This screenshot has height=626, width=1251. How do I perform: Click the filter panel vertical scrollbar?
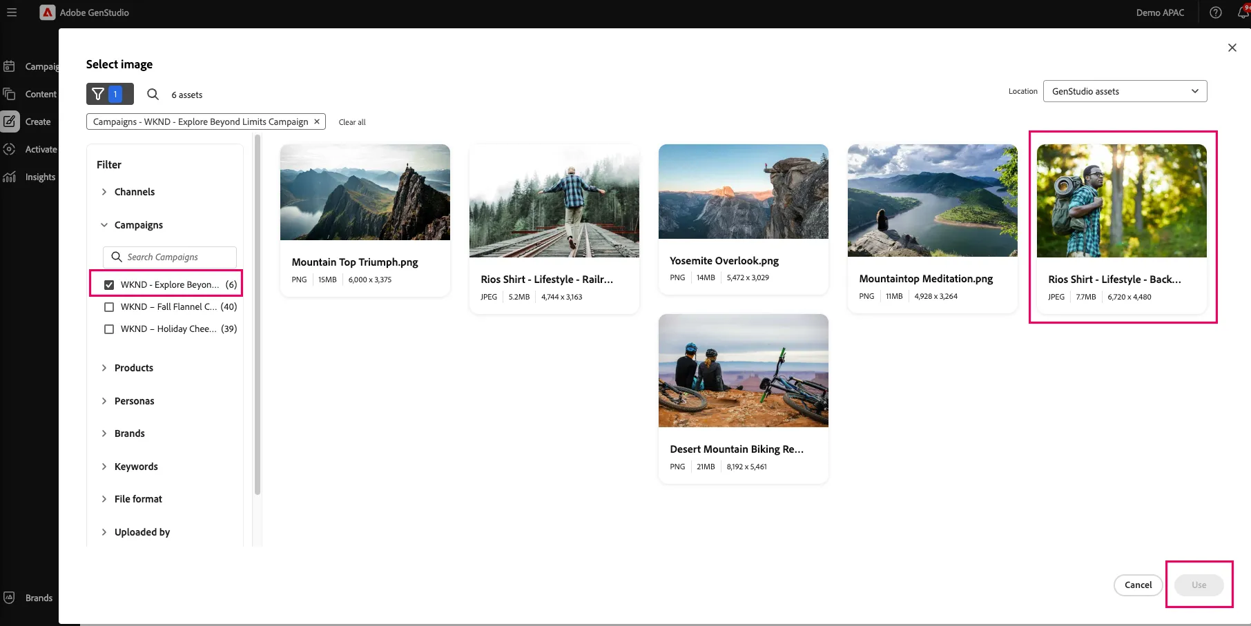[x=258, y=314]
